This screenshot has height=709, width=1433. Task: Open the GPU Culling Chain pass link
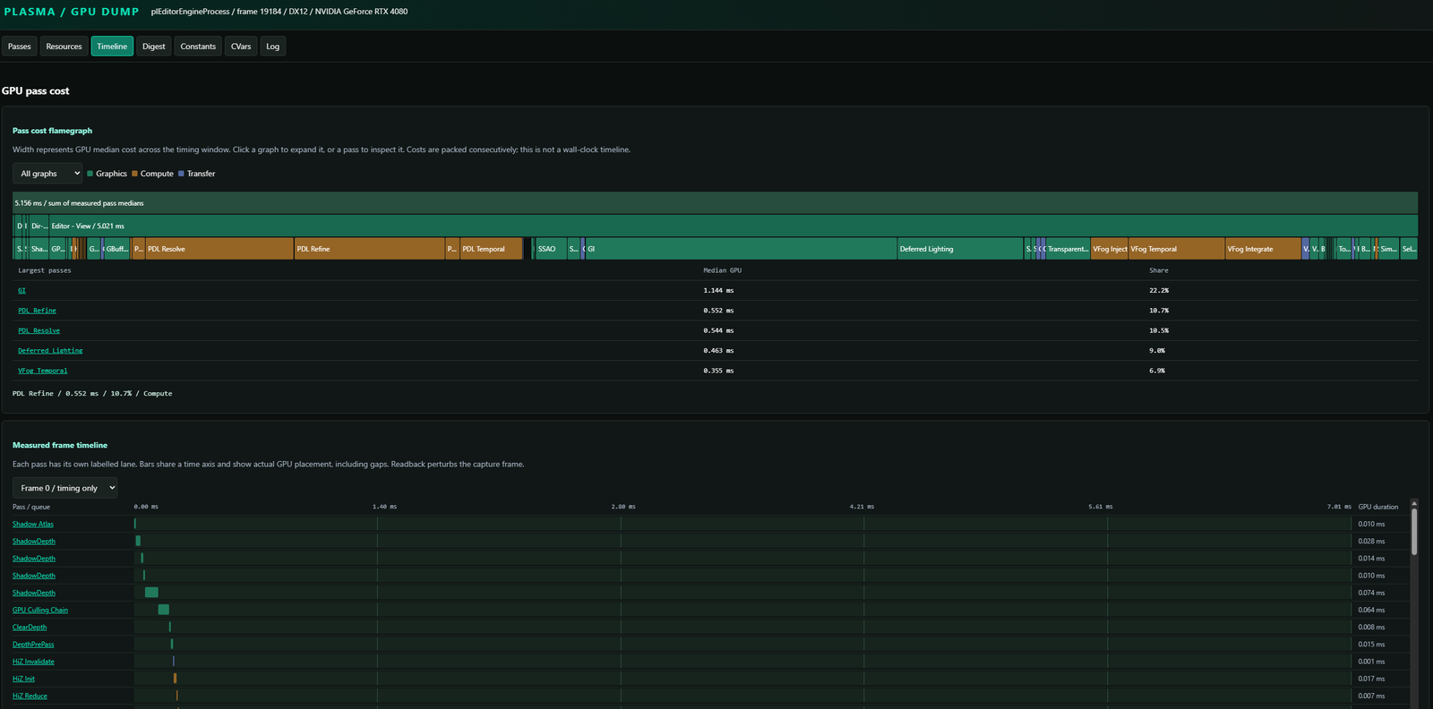(40, 611)
